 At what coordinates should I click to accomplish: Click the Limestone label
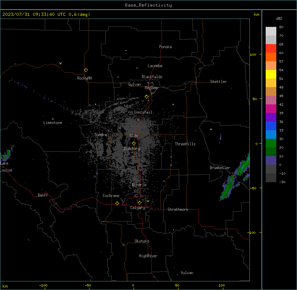click(53, 123)
